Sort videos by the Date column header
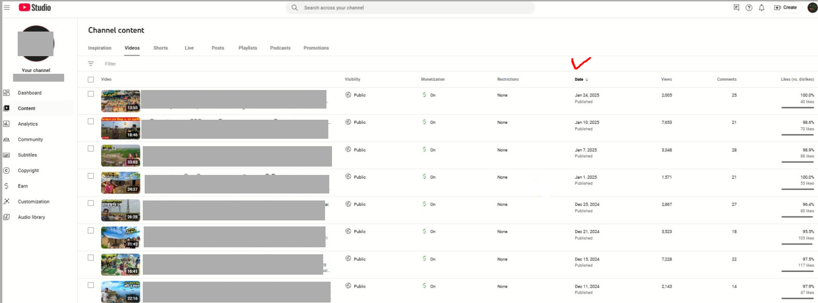818x303 pixels. coord(579,79)
